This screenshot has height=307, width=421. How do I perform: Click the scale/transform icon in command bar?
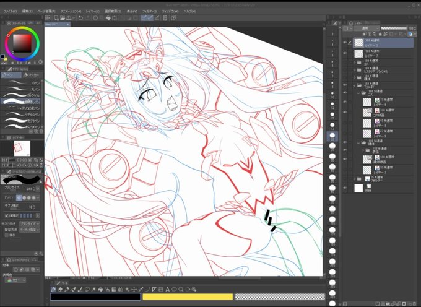click(x=115, y=18)
